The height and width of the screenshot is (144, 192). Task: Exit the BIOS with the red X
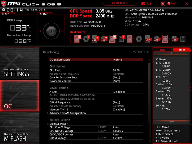coord(187,4)
